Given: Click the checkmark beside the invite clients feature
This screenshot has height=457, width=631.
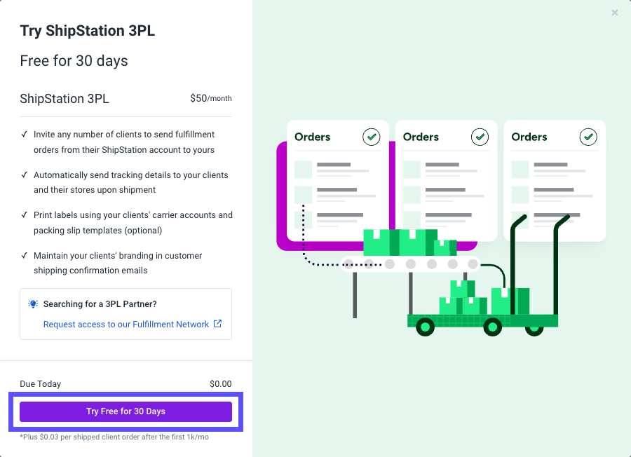Looking at the screenshot, I should point(25,134).
